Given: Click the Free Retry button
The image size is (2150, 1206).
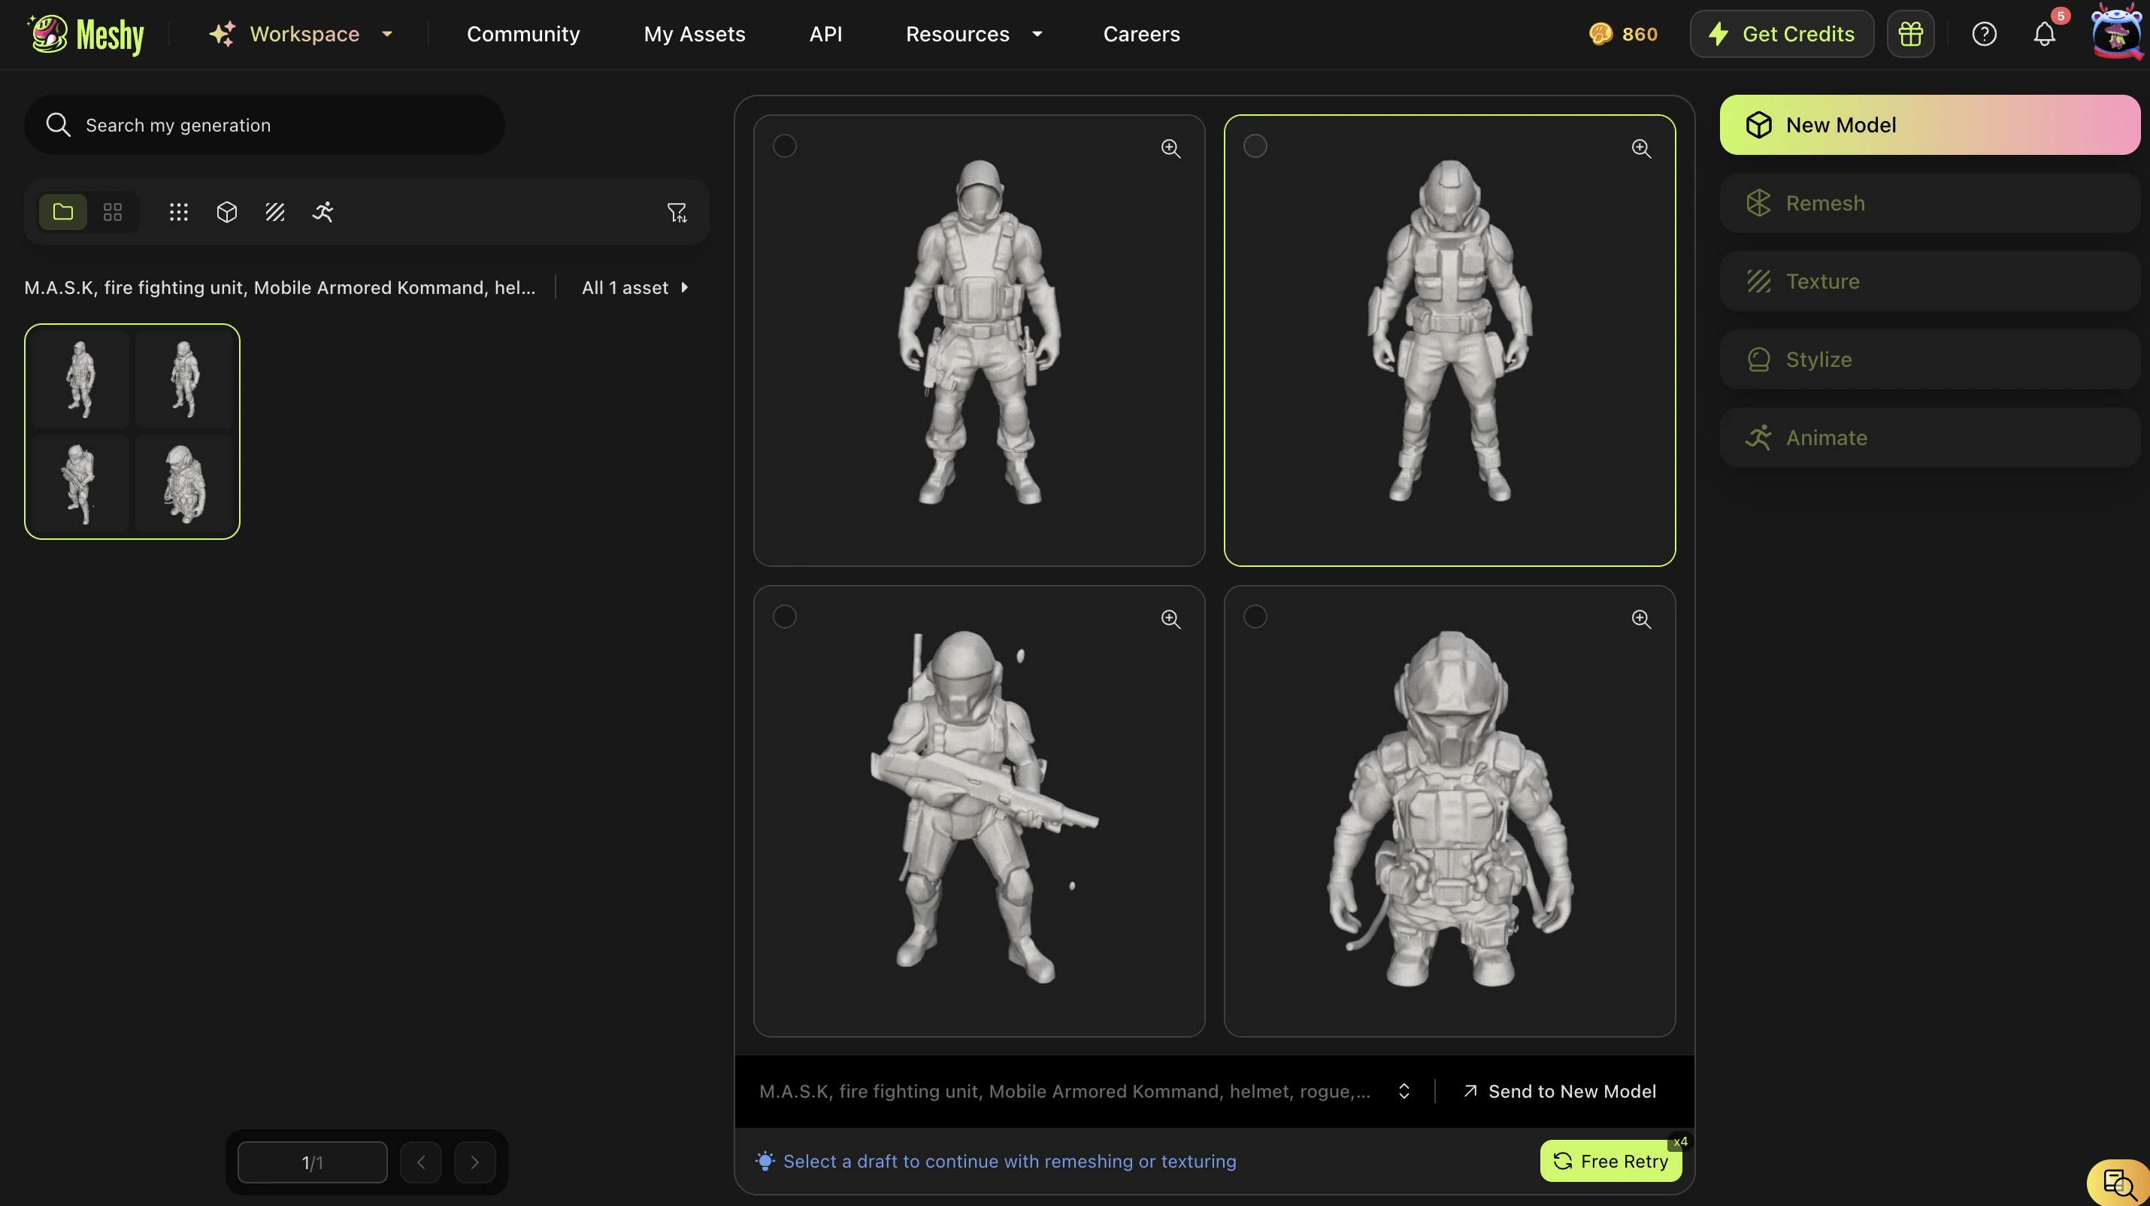Looking at the screenshot, I should (1611, 1161).
